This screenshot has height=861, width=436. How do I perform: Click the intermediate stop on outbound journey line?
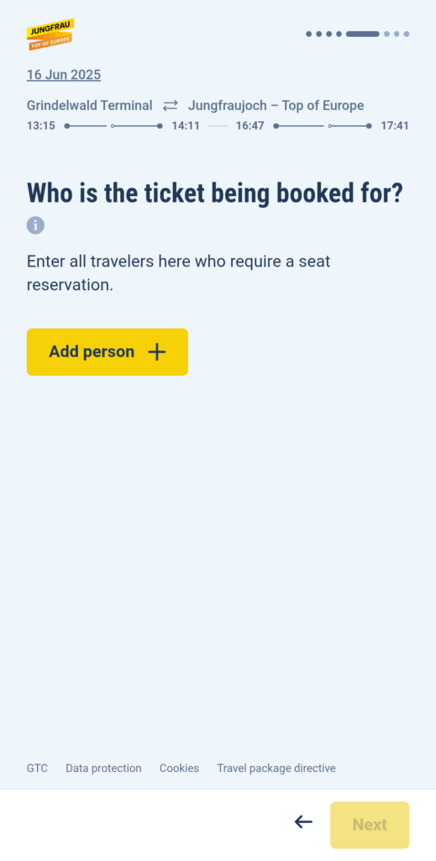(x=113, y=126)
